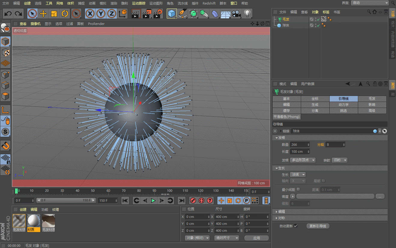
Task: Click the Apply (应用) button
Action: tap(256, 238)
